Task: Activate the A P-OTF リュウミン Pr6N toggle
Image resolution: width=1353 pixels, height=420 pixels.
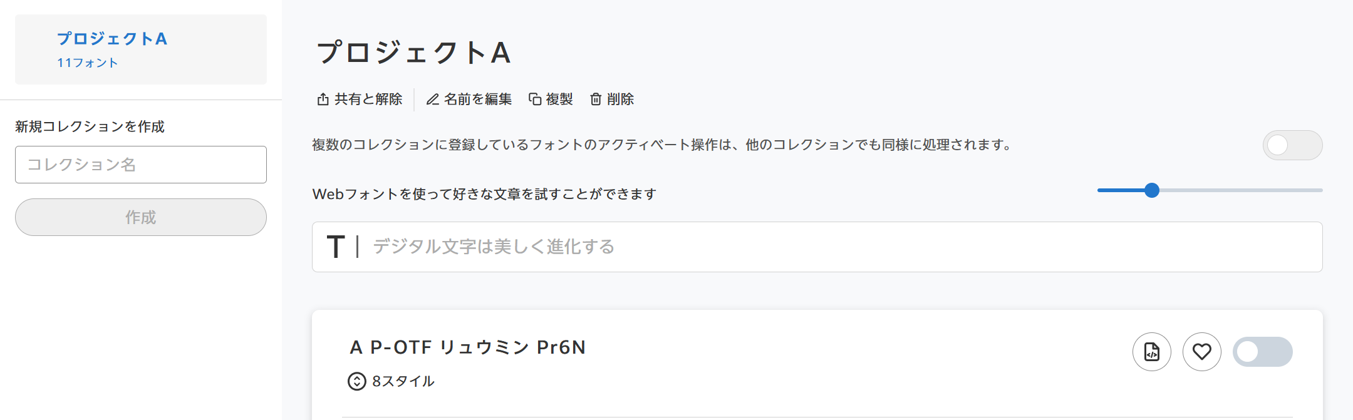Action: coord(1263,352)
